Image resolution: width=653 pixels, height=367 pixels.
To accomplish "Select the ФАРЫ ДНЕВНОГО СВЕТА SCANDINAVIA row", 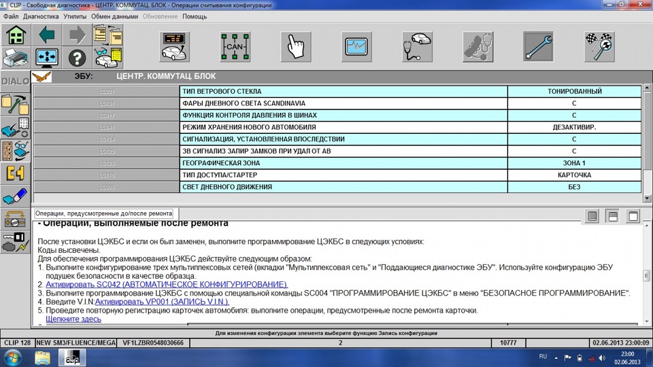I will point(337,103).
